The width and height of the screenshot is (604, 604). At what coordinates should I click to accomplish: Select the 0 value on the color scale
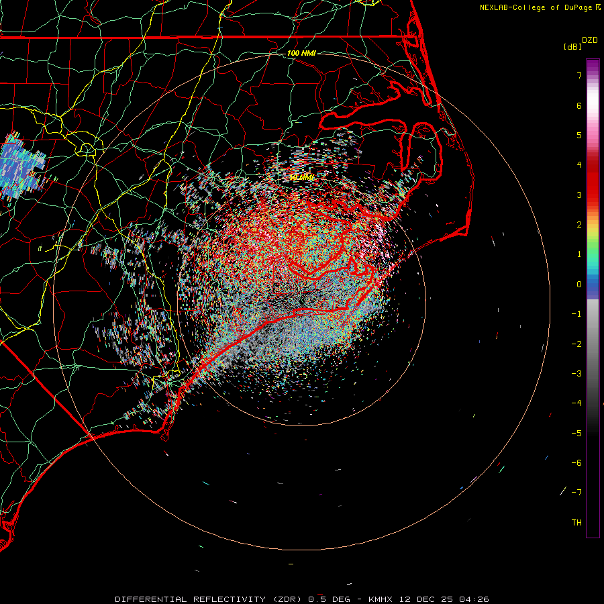[x=579, y=285]
